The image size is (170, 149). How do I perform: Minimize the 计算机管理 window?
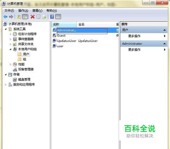coord(146,3)
